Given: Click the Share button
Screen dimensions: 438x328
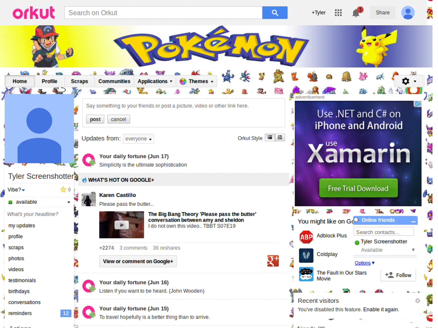Looking at the screenshot, I should point(382,12).
